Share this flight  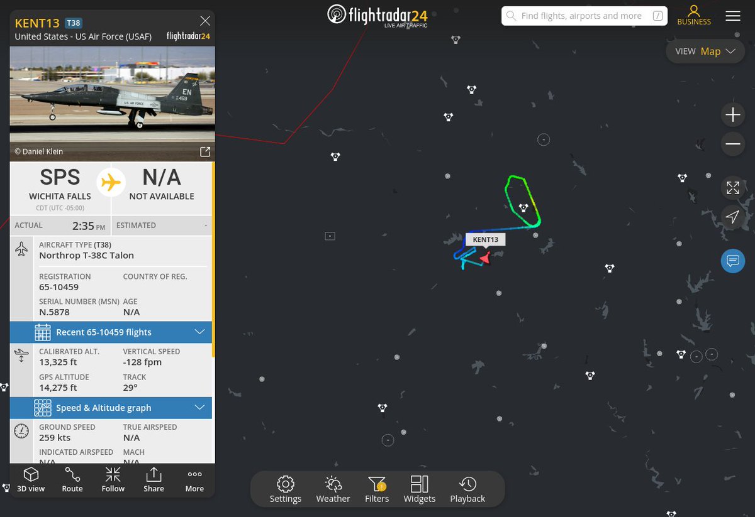154,480
